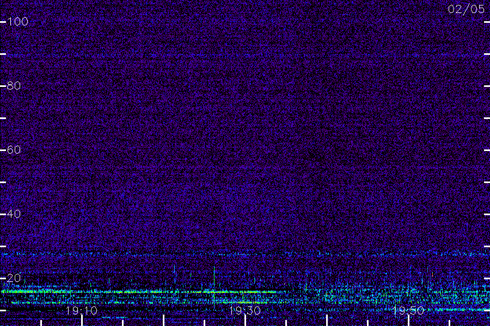The width and height of the screenshot is (490, 326).
Task: Click the 19:30 time axis label
Action: pyautogui.click(x=244, y=310)
